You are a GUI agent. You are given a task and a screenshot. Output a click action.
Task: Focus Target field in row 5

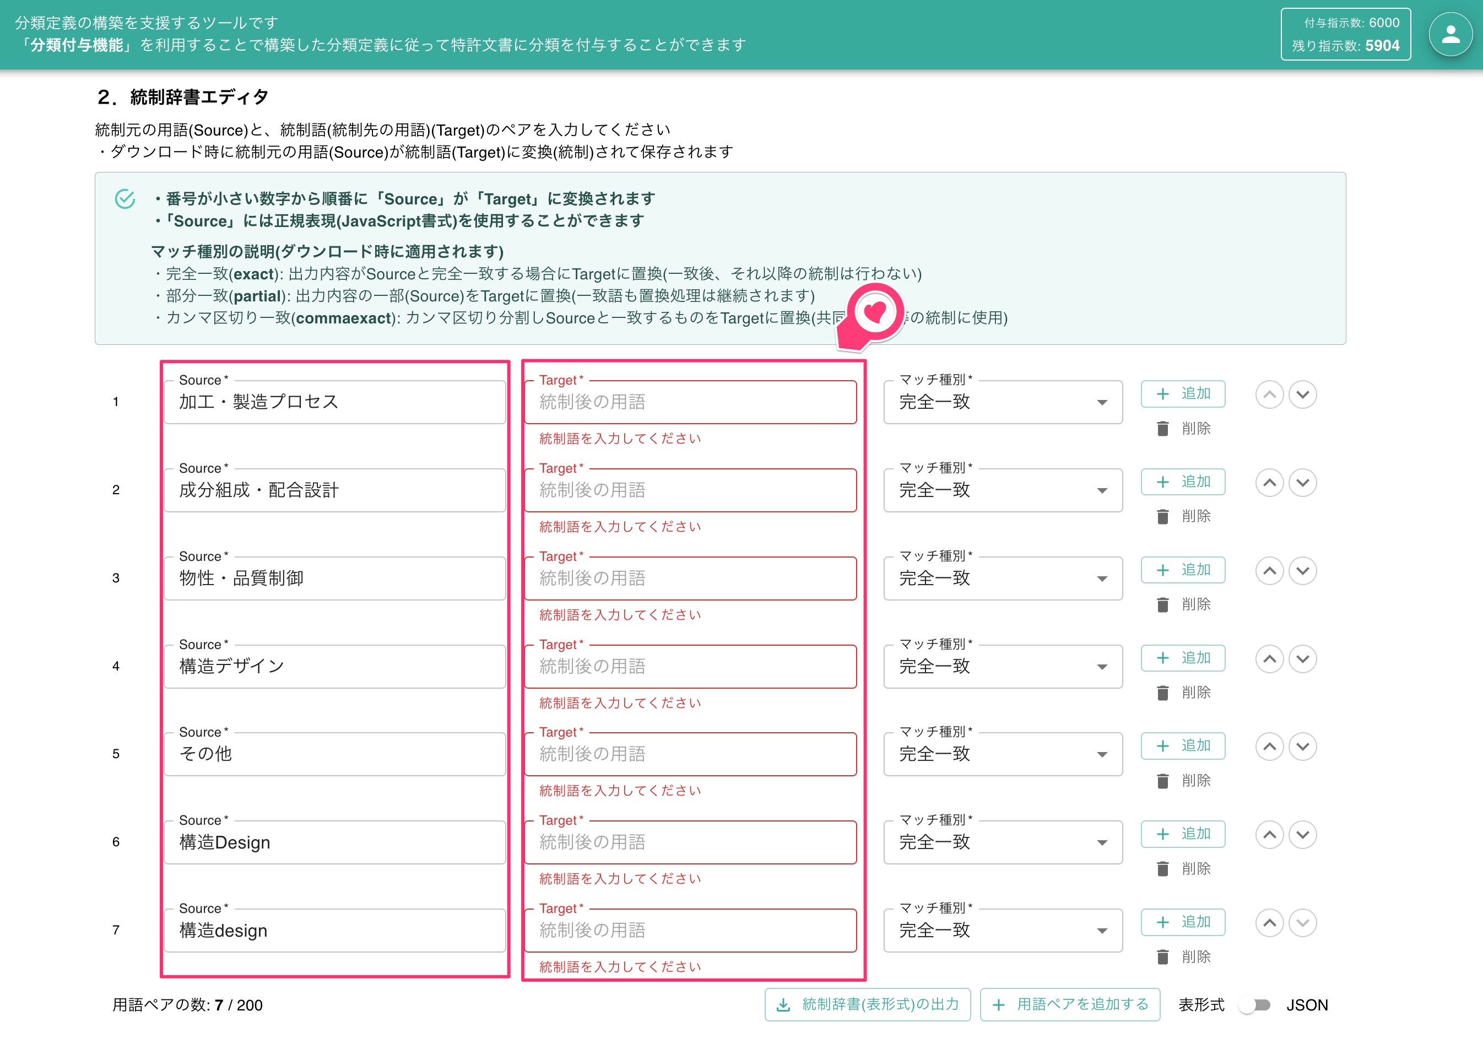coord(690,754)
